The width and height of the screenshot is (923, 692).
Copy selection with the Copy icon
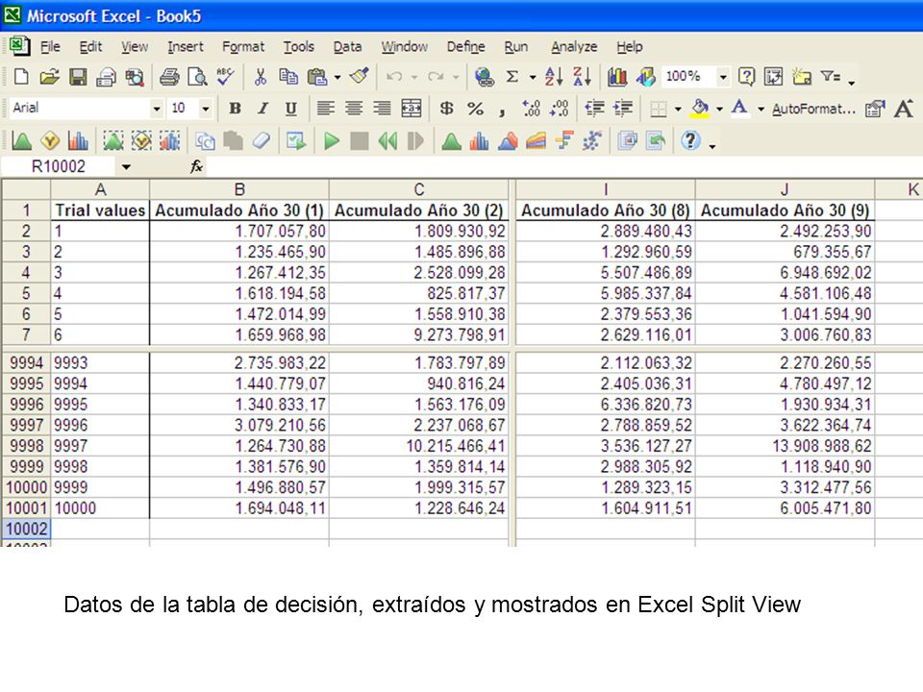point(288,77)
